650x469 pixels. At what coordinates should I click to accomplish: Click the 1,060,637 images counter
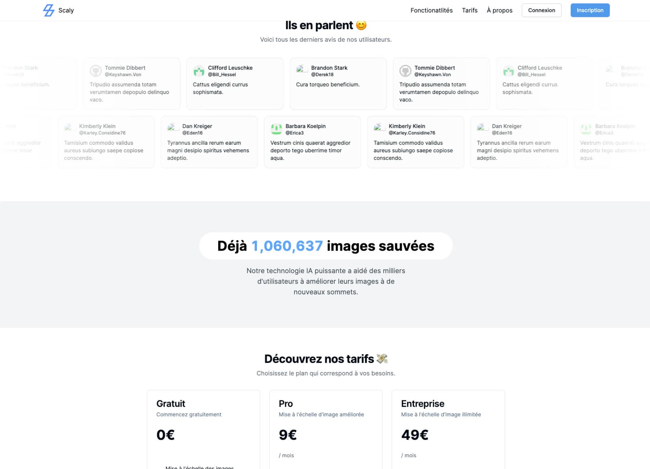287,246
